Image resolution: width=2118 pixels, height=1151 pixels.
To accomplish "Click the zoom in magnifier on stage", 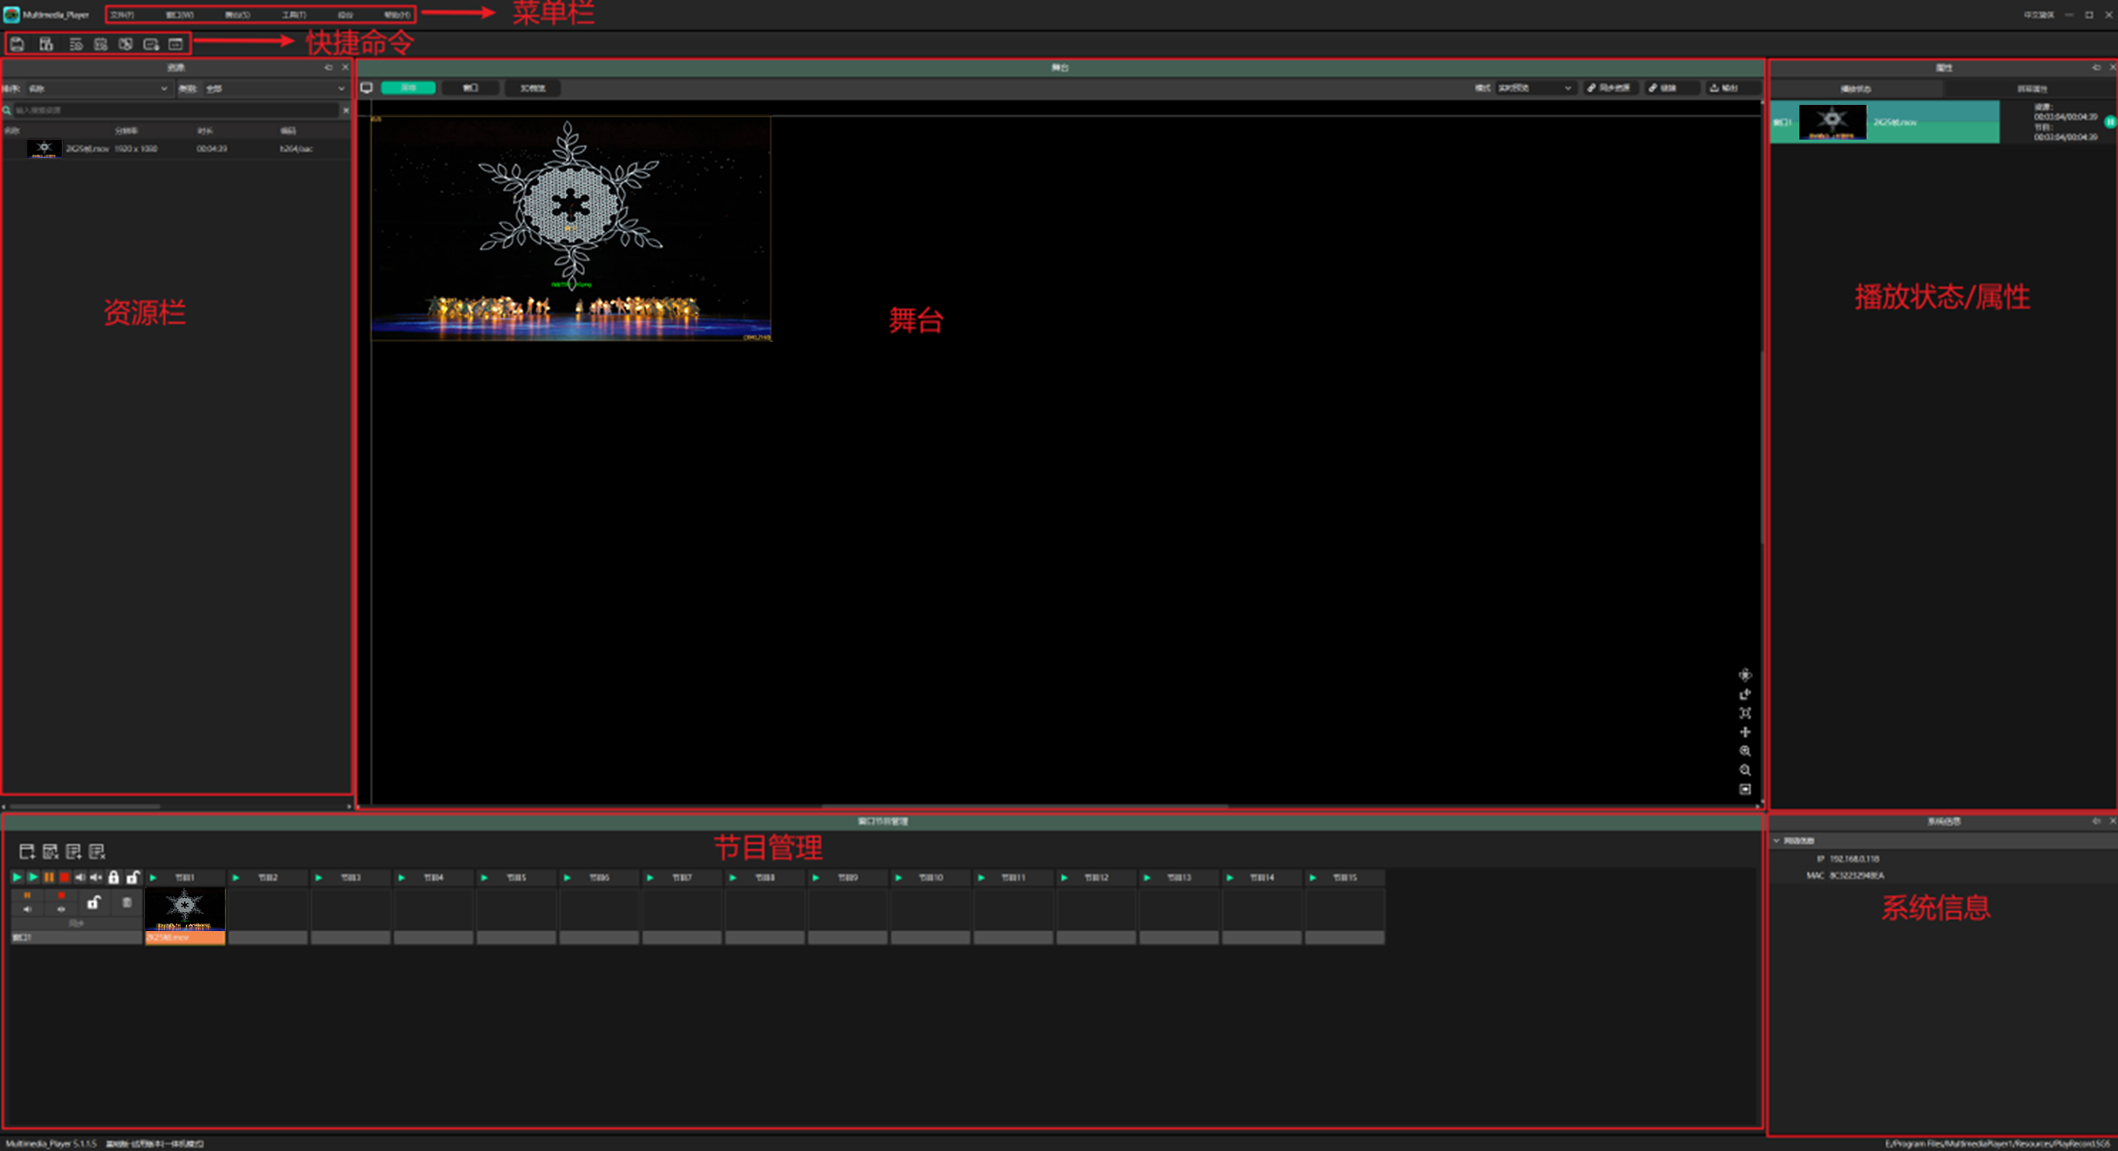I will [1744, 751].
